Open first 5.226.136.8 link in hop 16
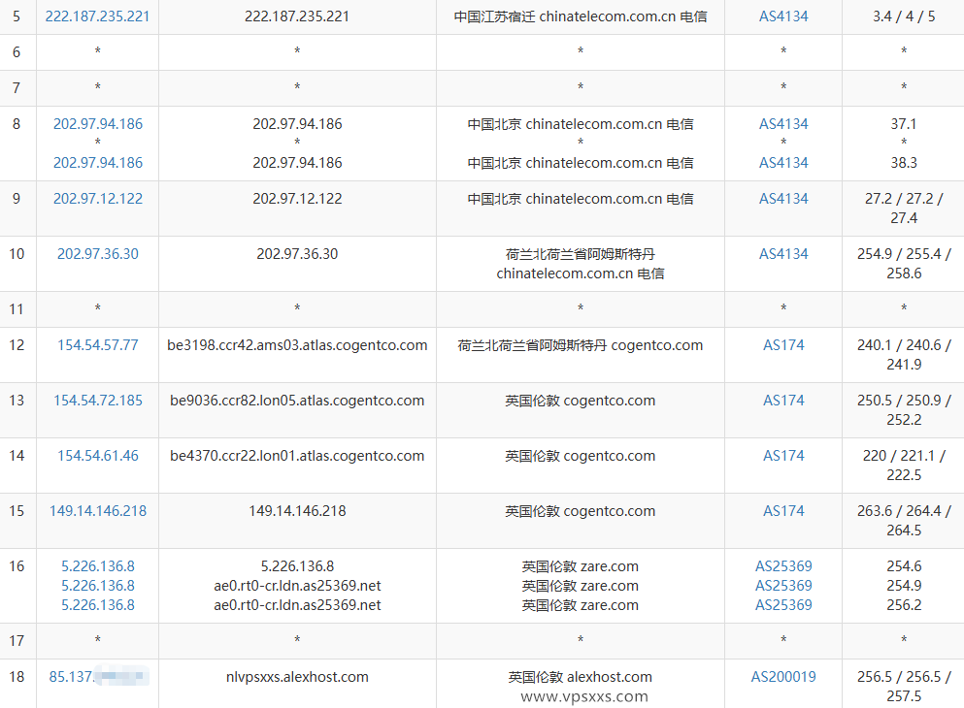This screenshot has height=708, width=964. pos(98,566)
